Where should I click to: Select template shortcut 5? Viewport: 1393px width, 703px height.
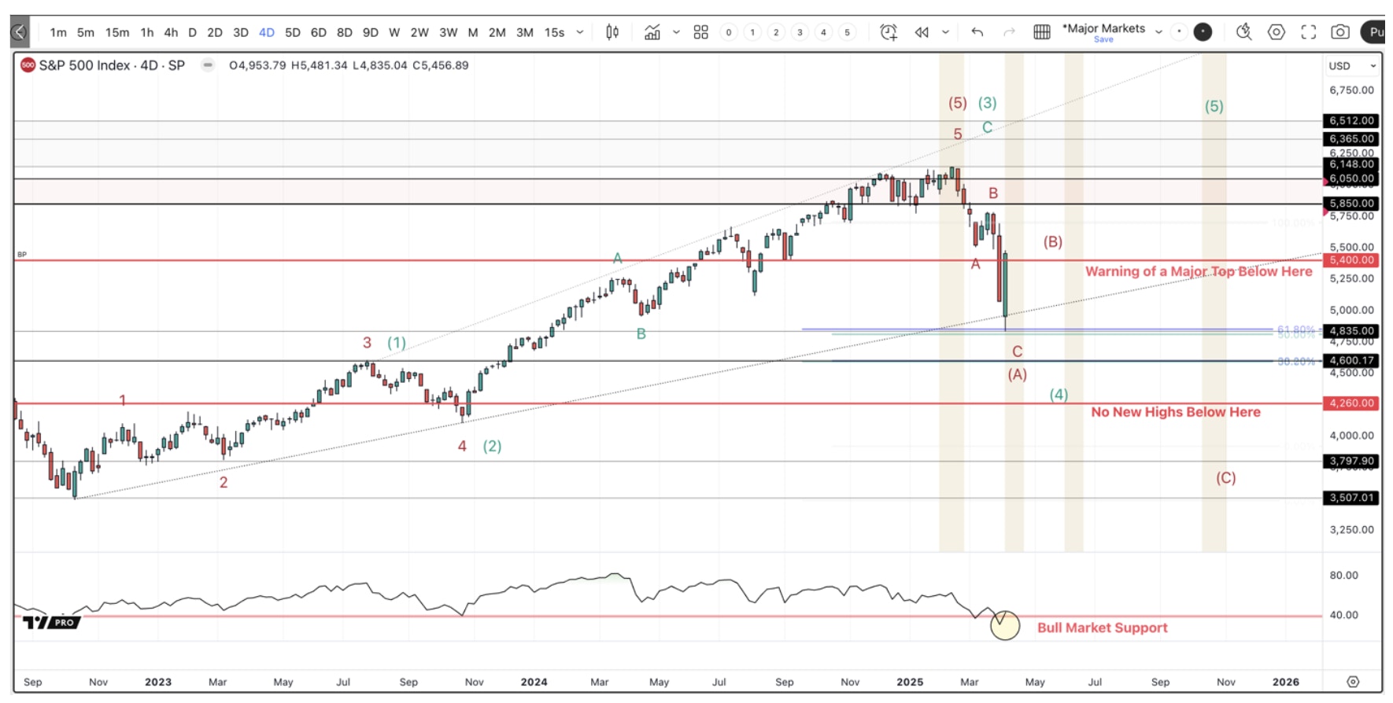[847, 32]
